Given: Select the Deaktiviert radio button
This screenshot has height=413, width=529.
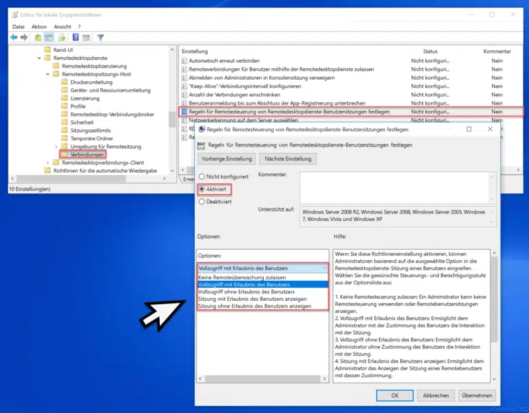Looking at the screenshot, I should pyautogui.click(x=202, y=202).
